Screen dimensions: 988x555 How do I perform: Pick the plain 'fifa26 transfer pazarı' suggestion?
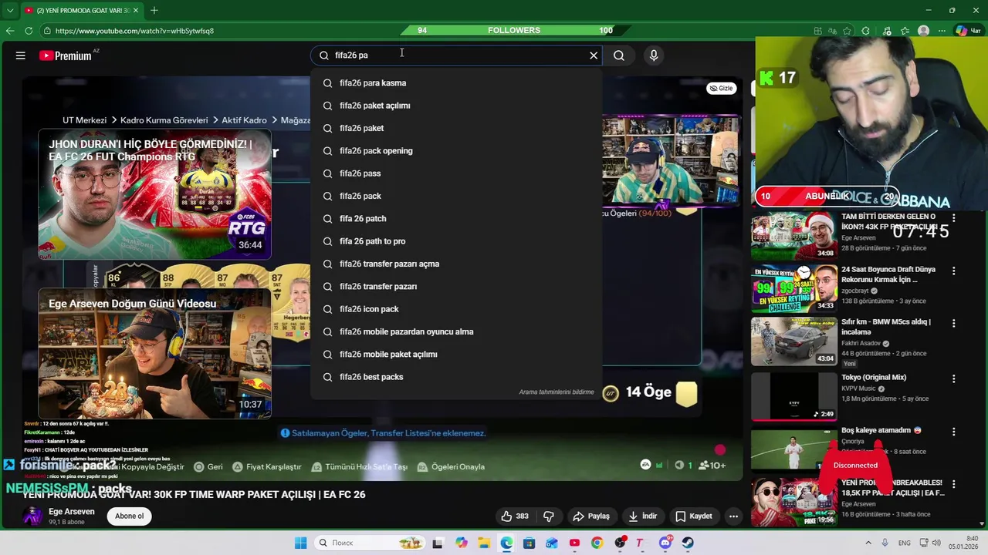456,287
